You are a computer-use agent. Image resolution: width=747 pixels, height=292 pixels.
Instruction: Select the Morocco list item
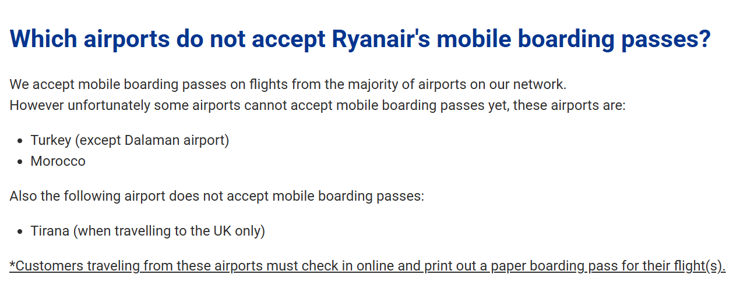(x=58, y=161)
